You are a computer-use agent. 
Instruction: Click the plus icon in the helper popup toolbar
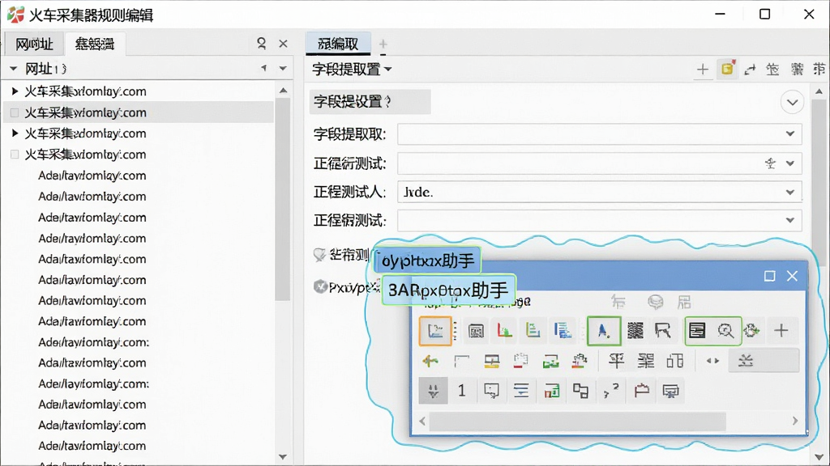[x=781, y=331]
